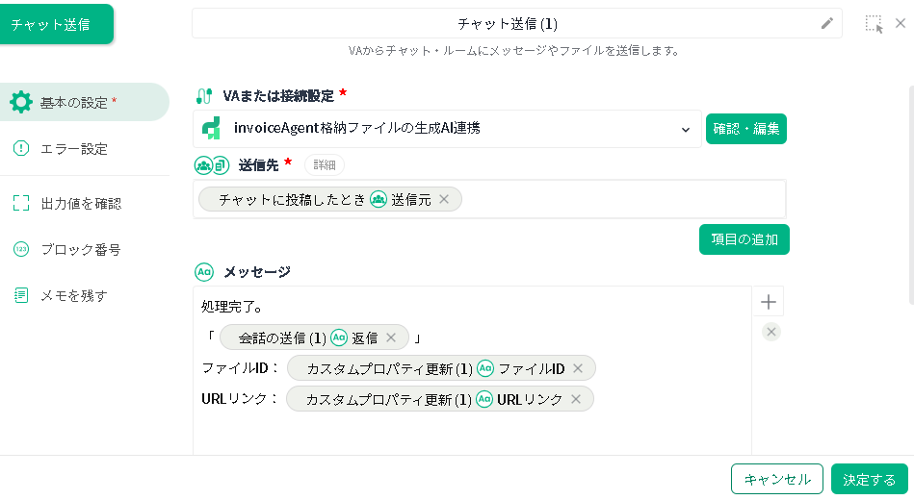The height and width of the screenshot is (500, 914).
Task: Click the 確認・編集 button
Action: (x=746, y=129)
